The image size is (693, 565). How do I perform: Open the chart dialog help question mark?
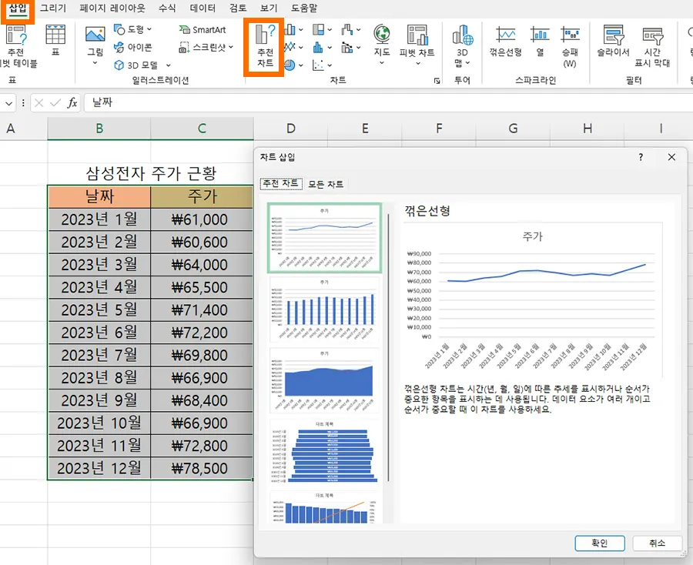[x=641, y=157]
